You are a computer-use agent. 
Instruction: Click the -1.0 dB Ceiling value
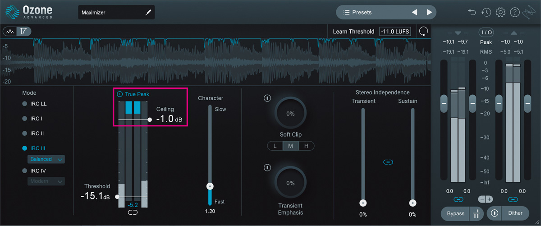tap(170, 120)
